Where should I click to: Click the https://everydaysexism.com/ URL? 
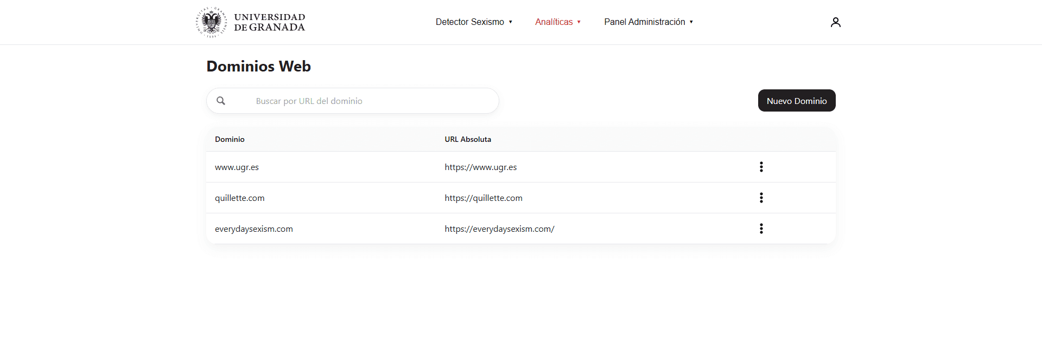(x=499, y=229)
